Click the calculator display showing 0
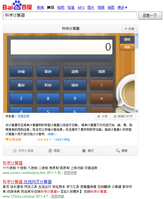This screenshot has height=199, width=164. click(x=61, y=47)
